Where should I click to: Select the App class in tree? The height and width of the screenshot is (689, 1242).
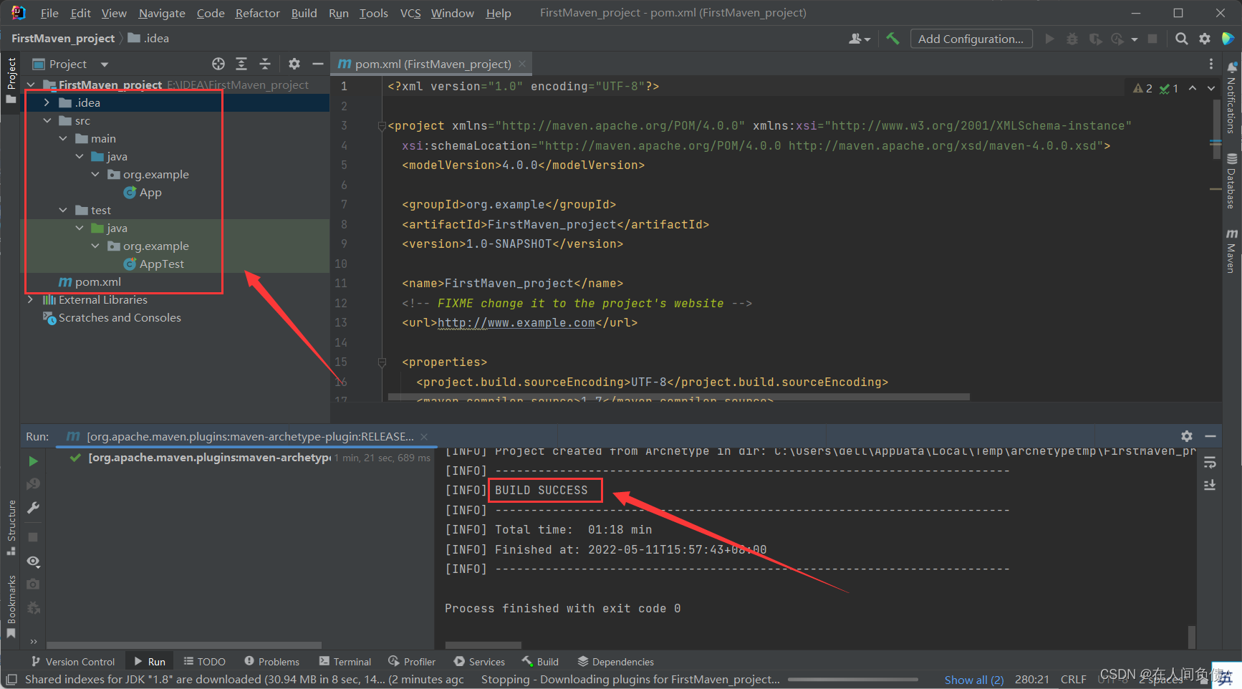143,192
